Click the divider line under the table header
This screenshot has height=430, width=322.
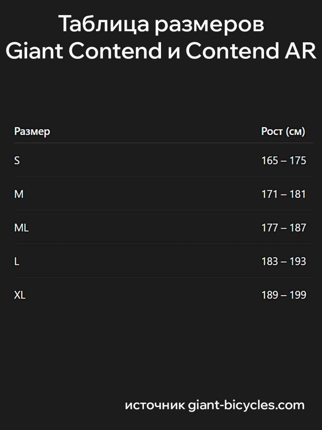(164, 143)
